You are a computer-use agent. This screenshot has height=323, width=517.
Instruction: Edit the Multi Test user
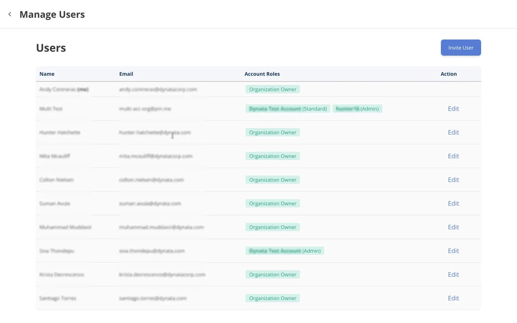[453, 109]
